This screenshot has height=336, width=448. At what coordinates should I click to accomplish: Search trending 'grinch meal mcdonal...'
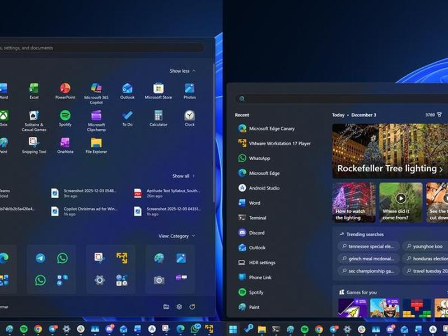tap(368, 259)
